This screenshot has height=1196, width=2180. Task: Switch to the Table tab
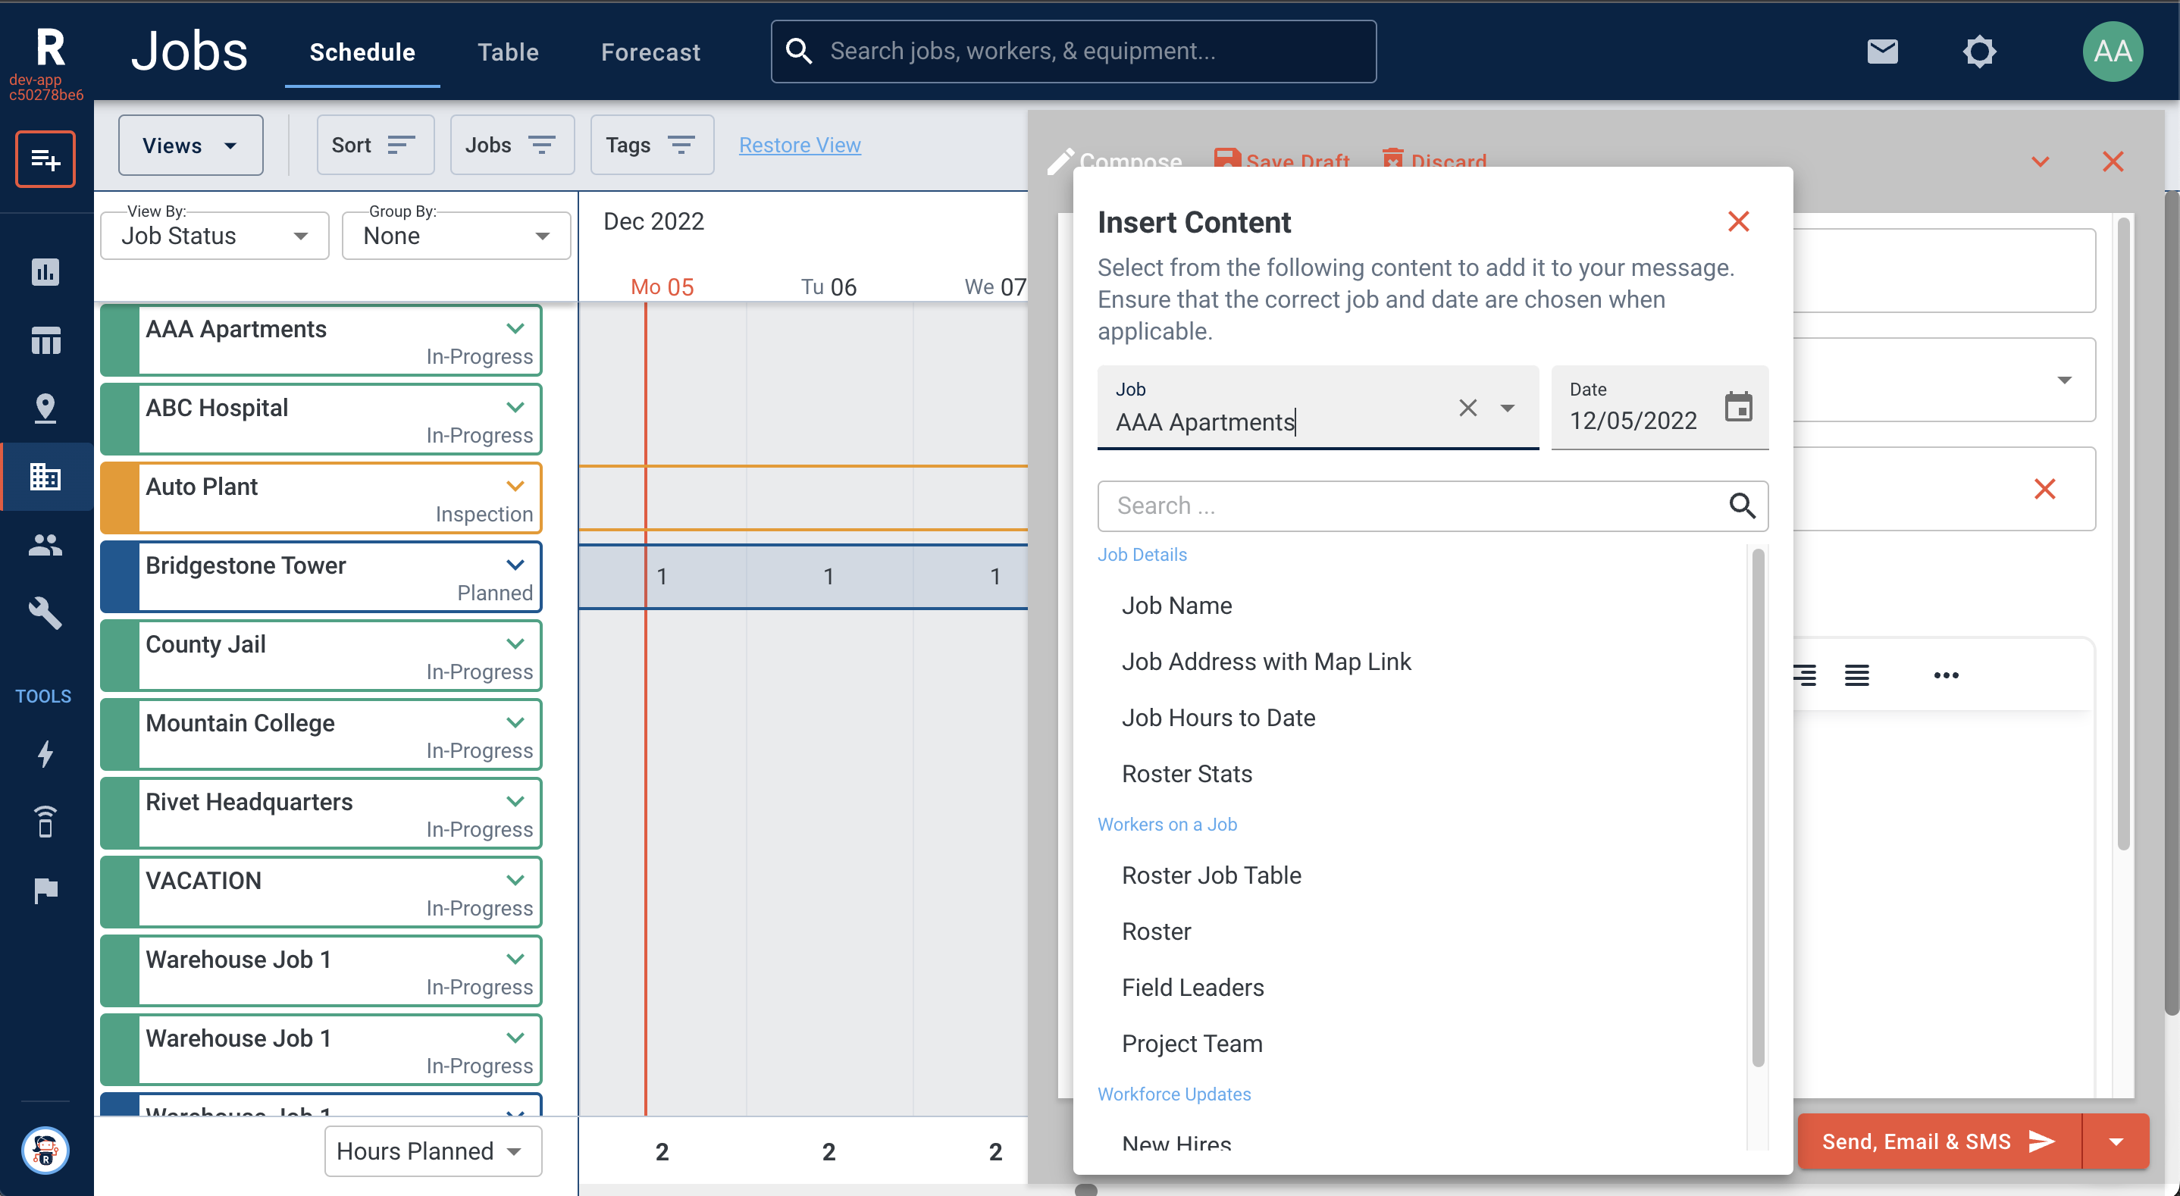tap(508, 52)
